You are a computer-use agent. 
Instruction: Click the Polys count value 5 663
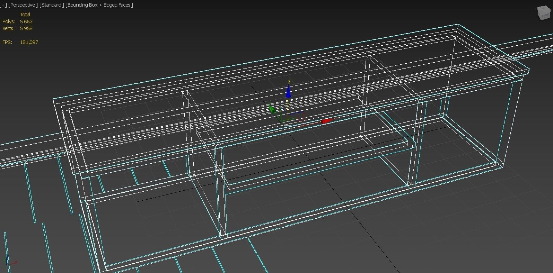click(26, 21)
